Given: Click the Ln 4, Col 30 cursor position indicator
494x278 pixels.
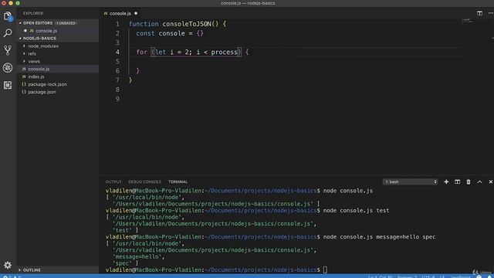Looking at the screenshot, I should [x=381, y=276].
